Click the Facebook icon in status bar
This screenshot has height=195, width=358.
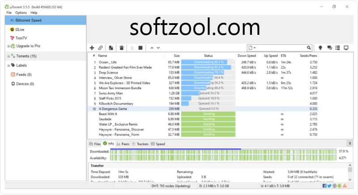click(324, 186)
